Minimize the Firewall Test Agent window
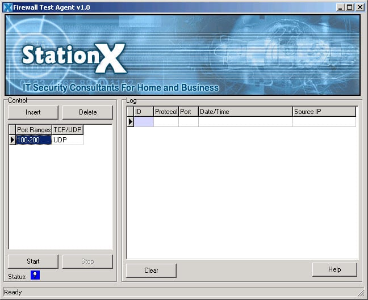The image size is (368, 300). point(340,7)
